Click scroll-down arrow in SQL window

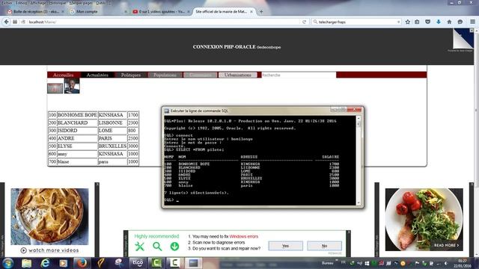[359, 202]
